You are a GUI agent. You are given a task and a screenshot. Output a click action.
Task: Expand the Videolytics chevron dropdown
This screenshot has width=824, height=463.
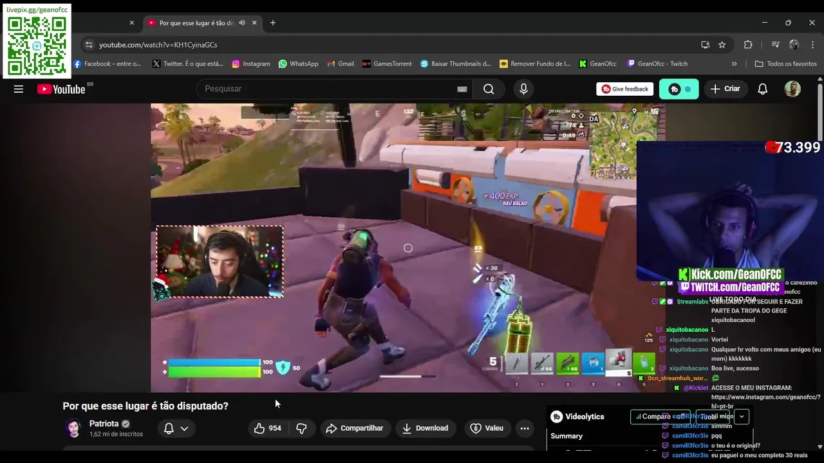click(742, 417)
